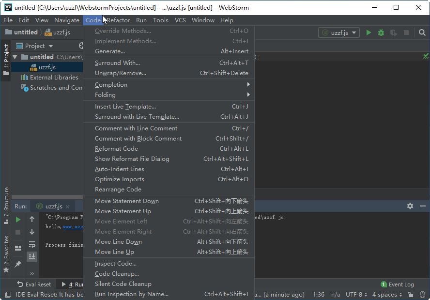Toggle tool window bars icon at bottom-left
Image resolution: width=430 pixels, height=300 pixels.
8,295
